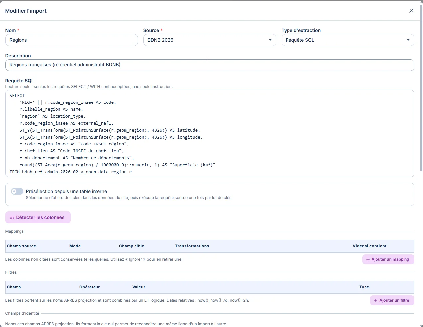Image resolution: width=423 pixels, height=327 pixels.
Task: Open the Type d'extraction dropdown
Action: pyautogui.click(x=348, y=40)
